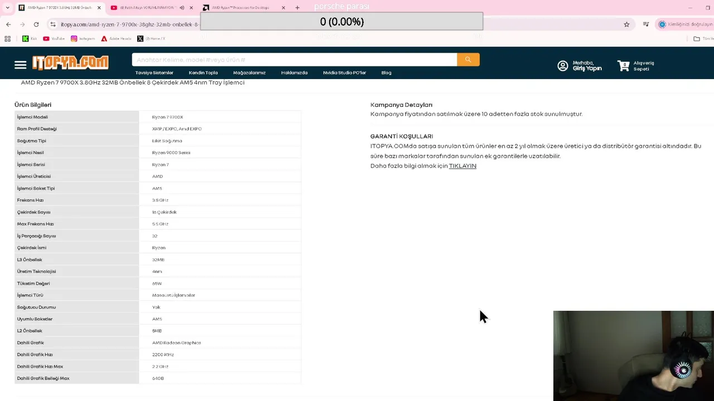Click the streamer webcam overlay

tap(634, 356)
